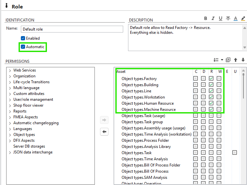
Task: Expand the Object types tree node
Action: coord(10,135)
